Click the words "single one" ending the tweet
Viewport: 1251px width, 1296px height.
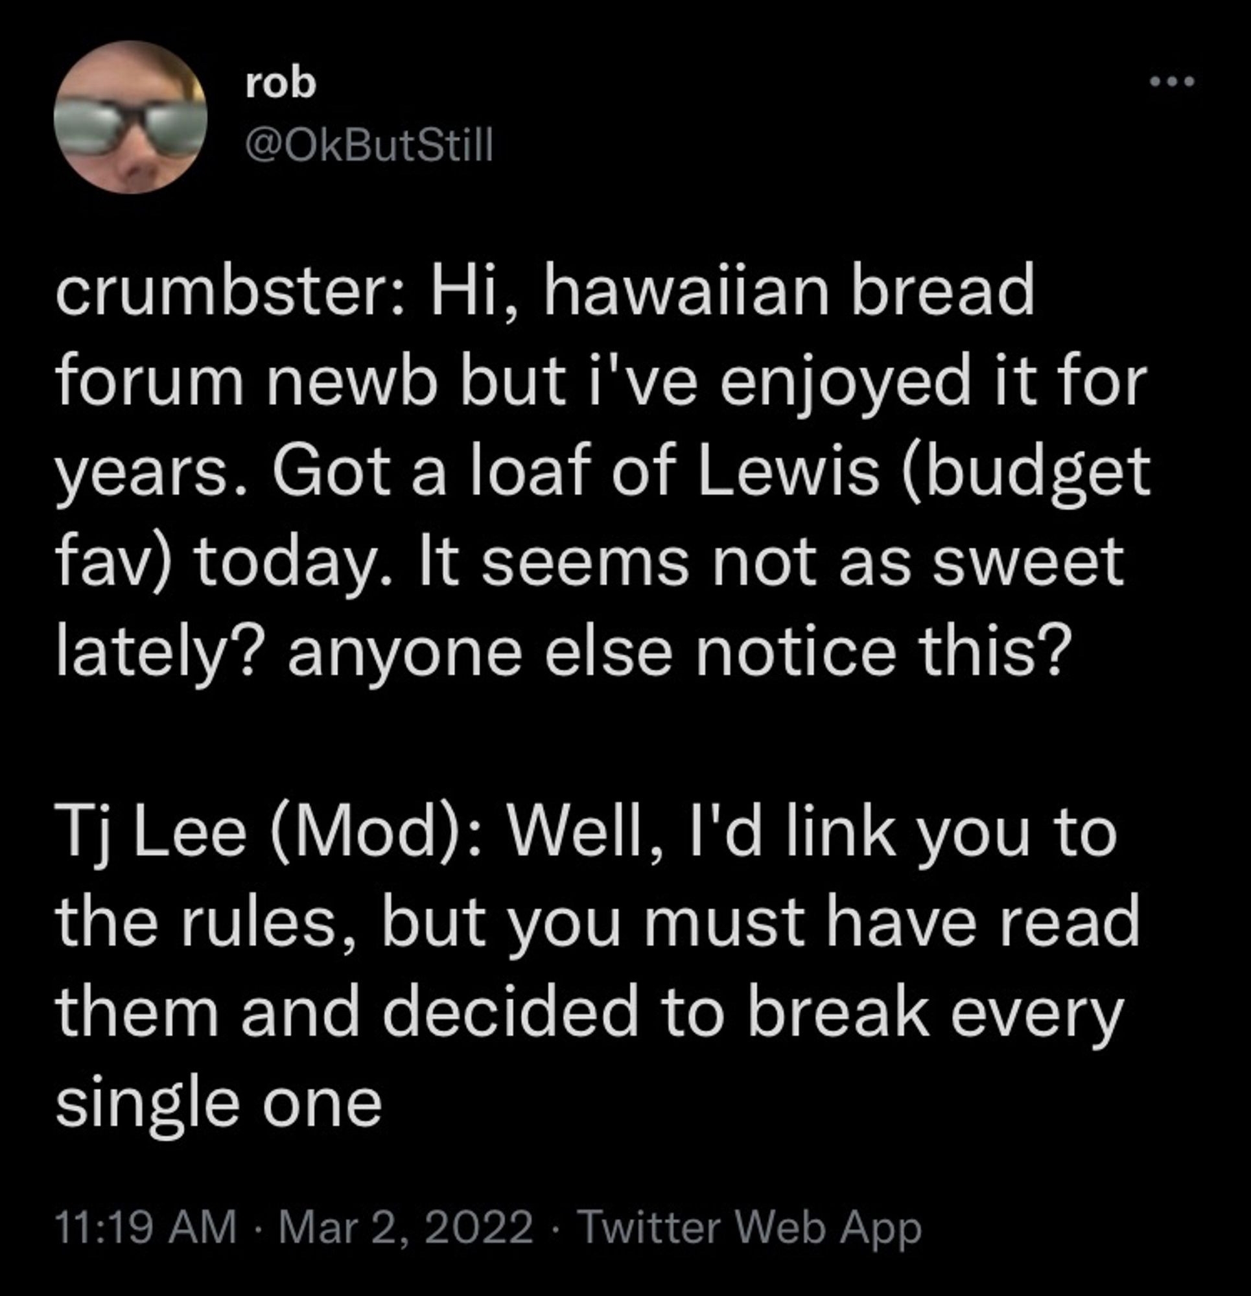219,1103
